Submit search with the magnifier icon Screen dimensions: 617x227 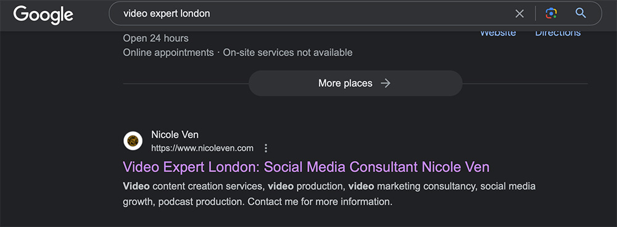tap(581, 14)
